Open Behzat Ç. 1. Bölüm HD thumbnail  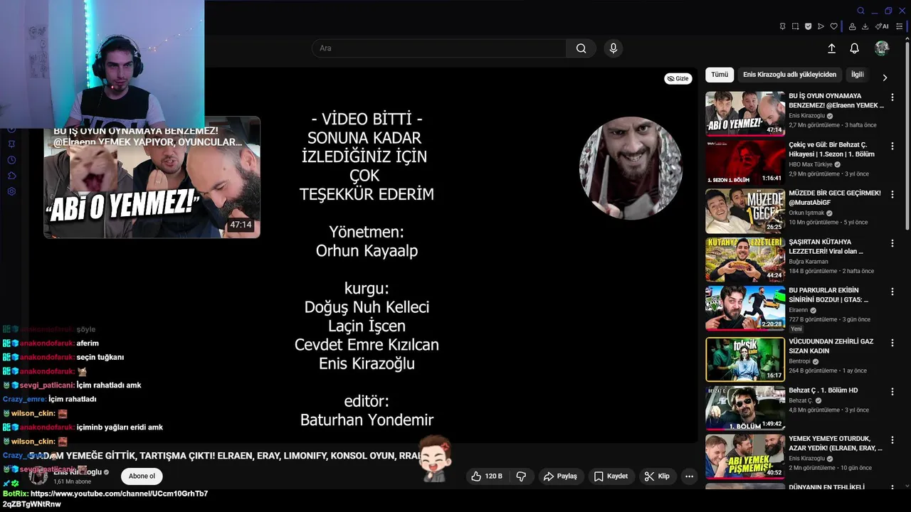(x=745, y=408)
